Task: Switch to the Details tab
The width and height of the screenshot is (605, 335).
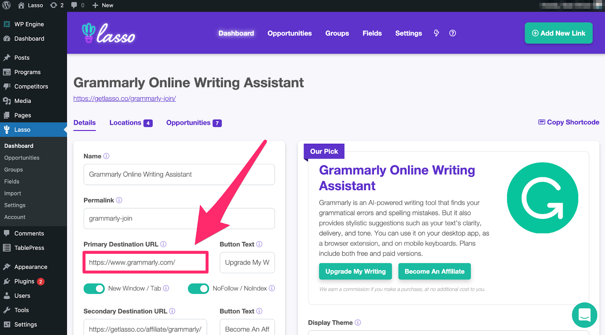Action: click(x=85, y=123)
